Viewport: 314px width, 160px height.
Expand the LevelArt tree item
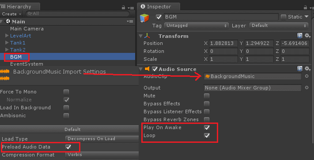pos(7,36)
